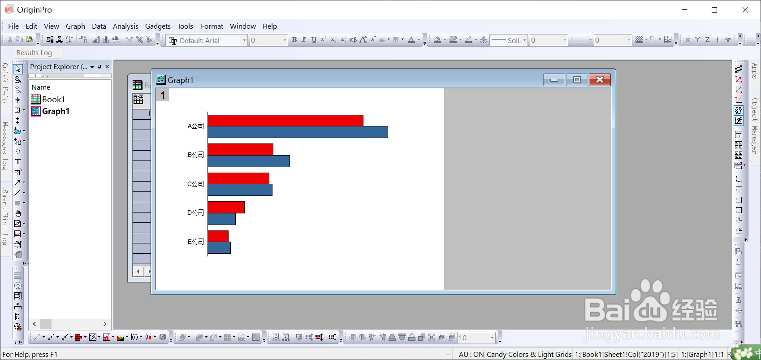This screenshot has width=761, height=360.
Task: Click the red A公司 bar
Action: [285, 121]
